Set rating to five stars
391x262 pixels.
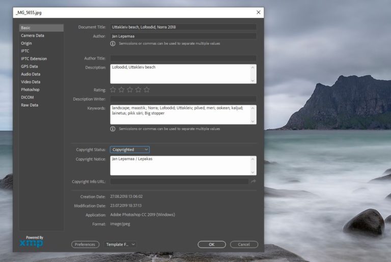click(x=147, y=90)
